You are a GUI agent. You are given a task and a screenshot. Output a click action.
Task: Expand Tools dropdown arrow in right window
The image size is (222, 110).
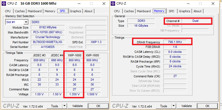tap(173, 106)
